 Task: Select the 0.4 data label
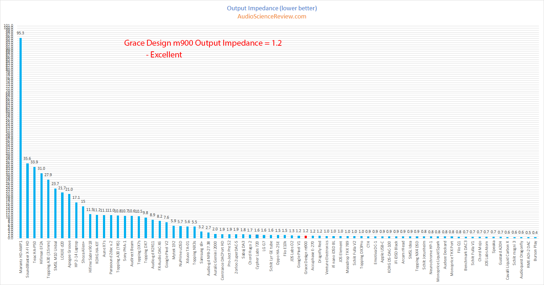coord(535,233)
